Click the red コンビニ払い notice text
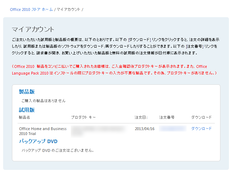This screenshot has width=231, height=173. tap(114, 70)
